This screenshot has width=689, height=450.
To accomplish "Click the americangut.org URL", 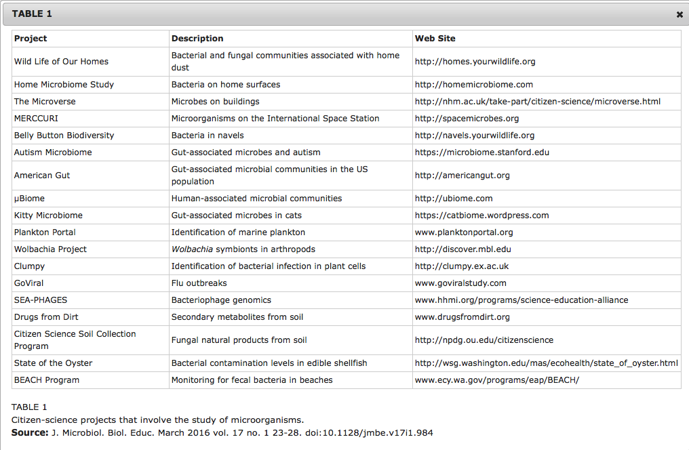I will coord(462,175).
